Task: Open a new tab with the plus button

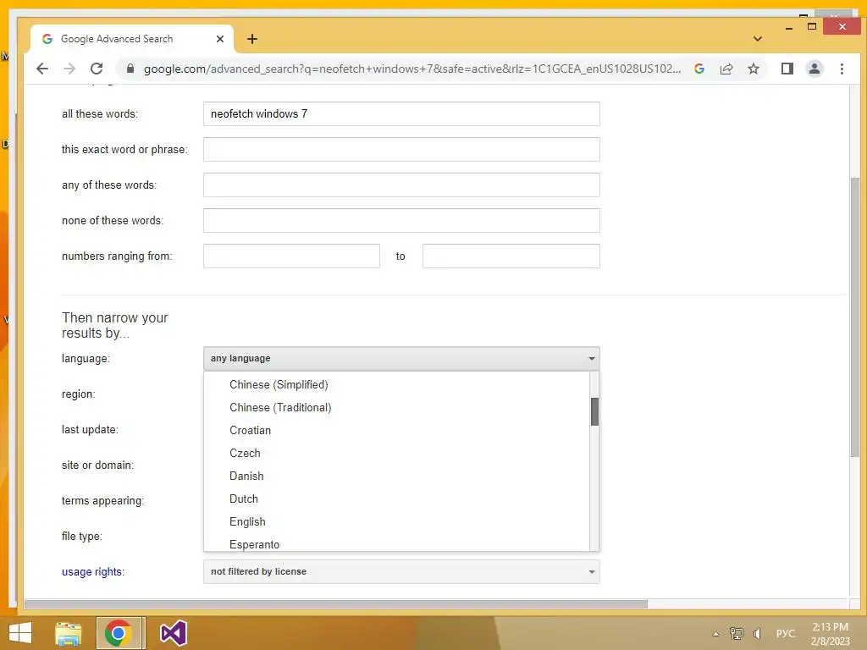Action: coord(252,39)
